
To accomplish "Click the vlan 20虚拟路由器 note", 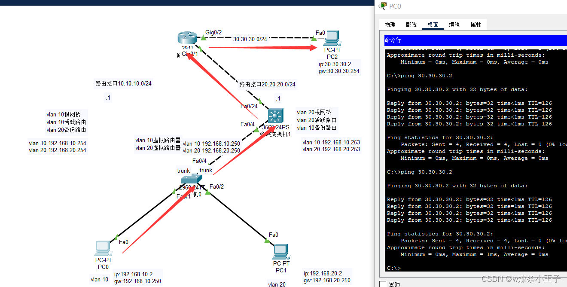I will [x=158, y=148].
